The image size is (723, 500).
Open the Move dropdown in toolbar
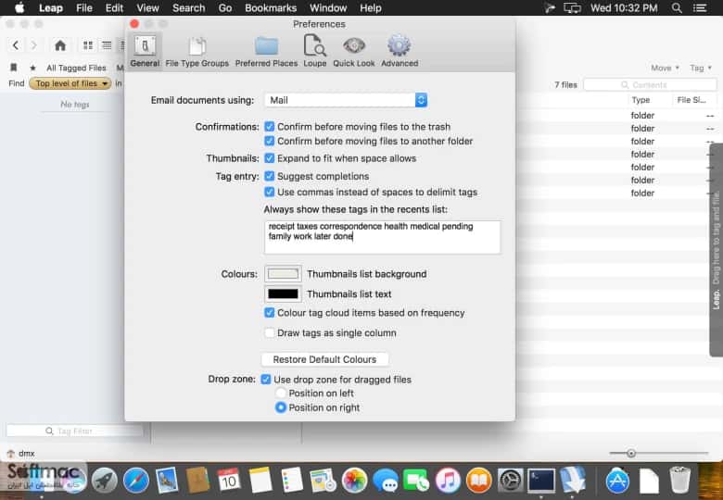[x=665, y=68]
